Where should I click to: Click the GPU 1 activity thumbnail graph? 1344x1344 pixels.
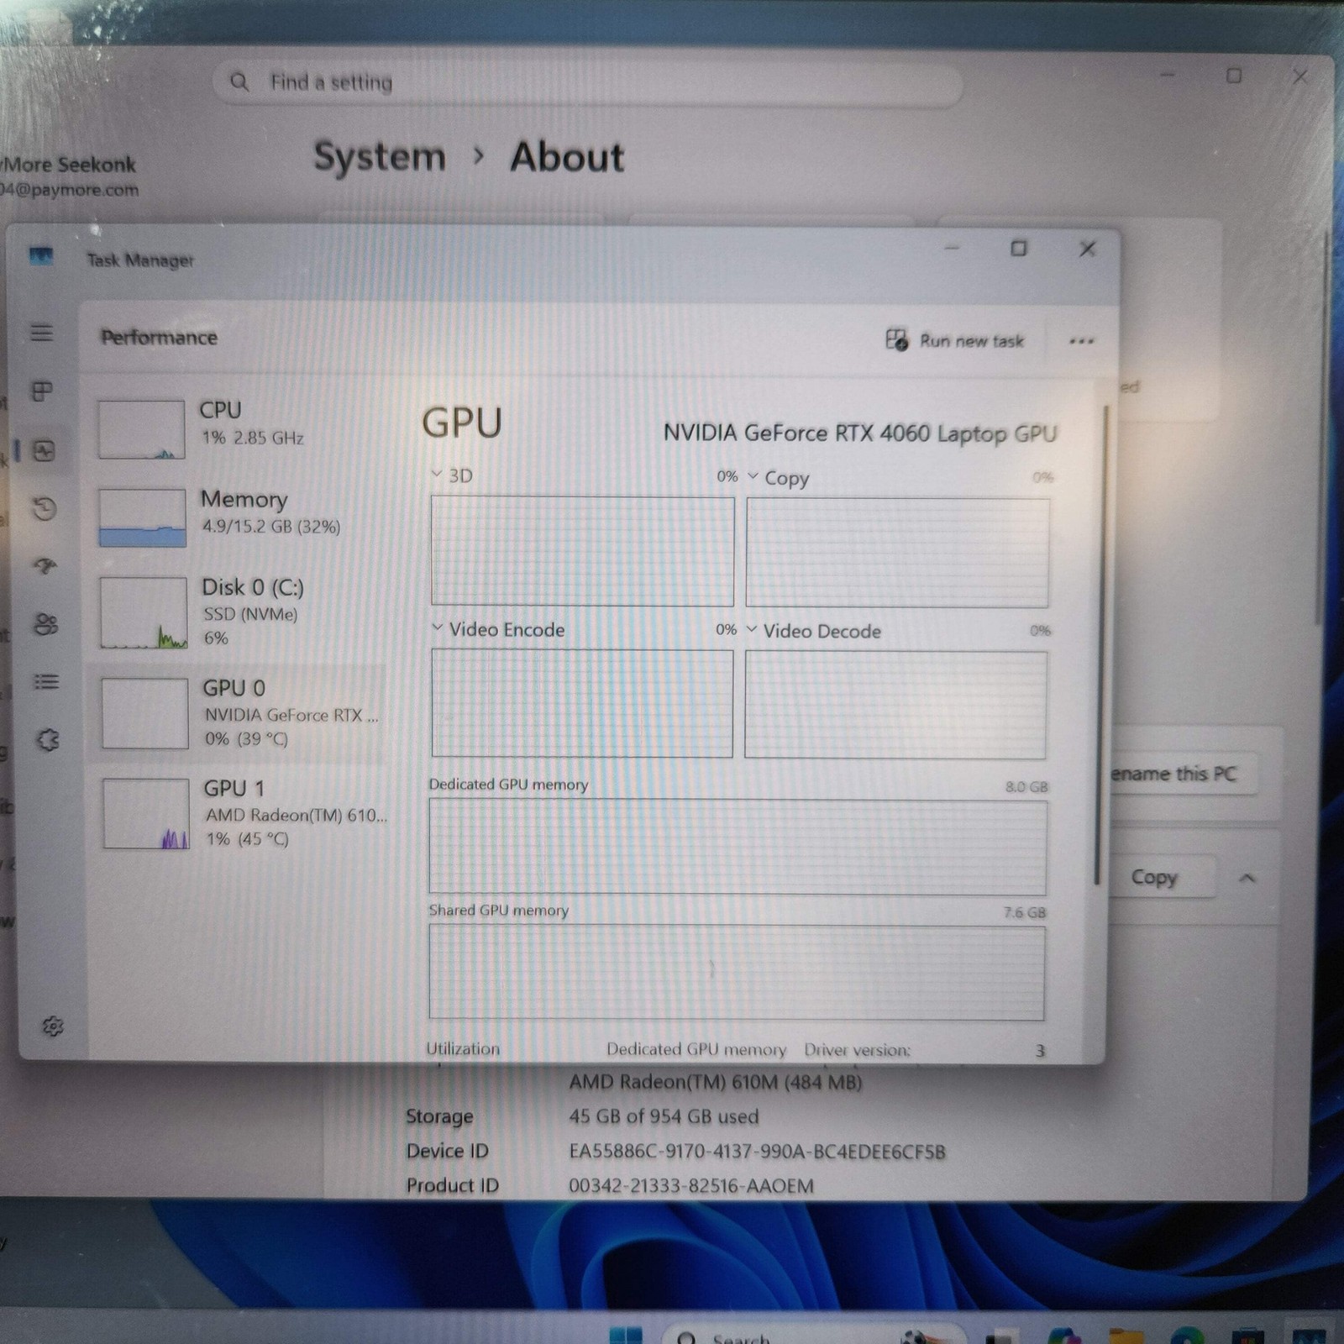point(146,814)
